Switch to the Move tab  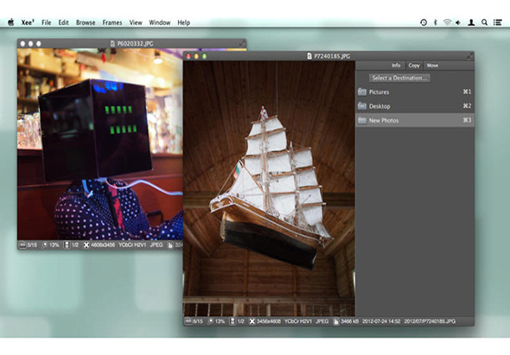(x=432, y=66)
